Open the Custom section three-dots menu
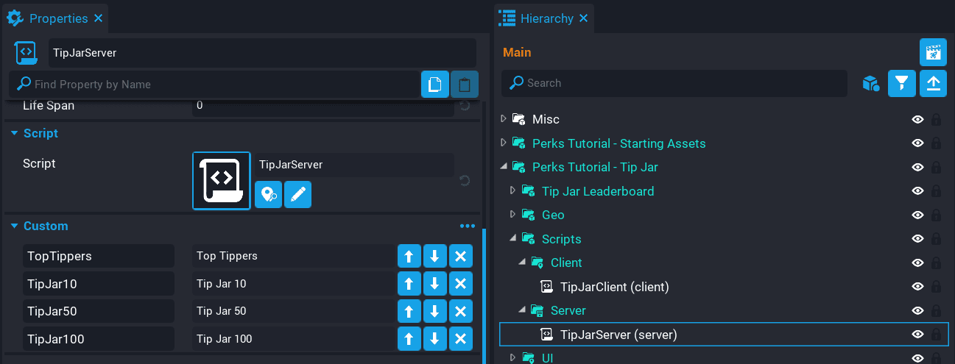The width and height of the screenshot is (955, 364). 467,226
